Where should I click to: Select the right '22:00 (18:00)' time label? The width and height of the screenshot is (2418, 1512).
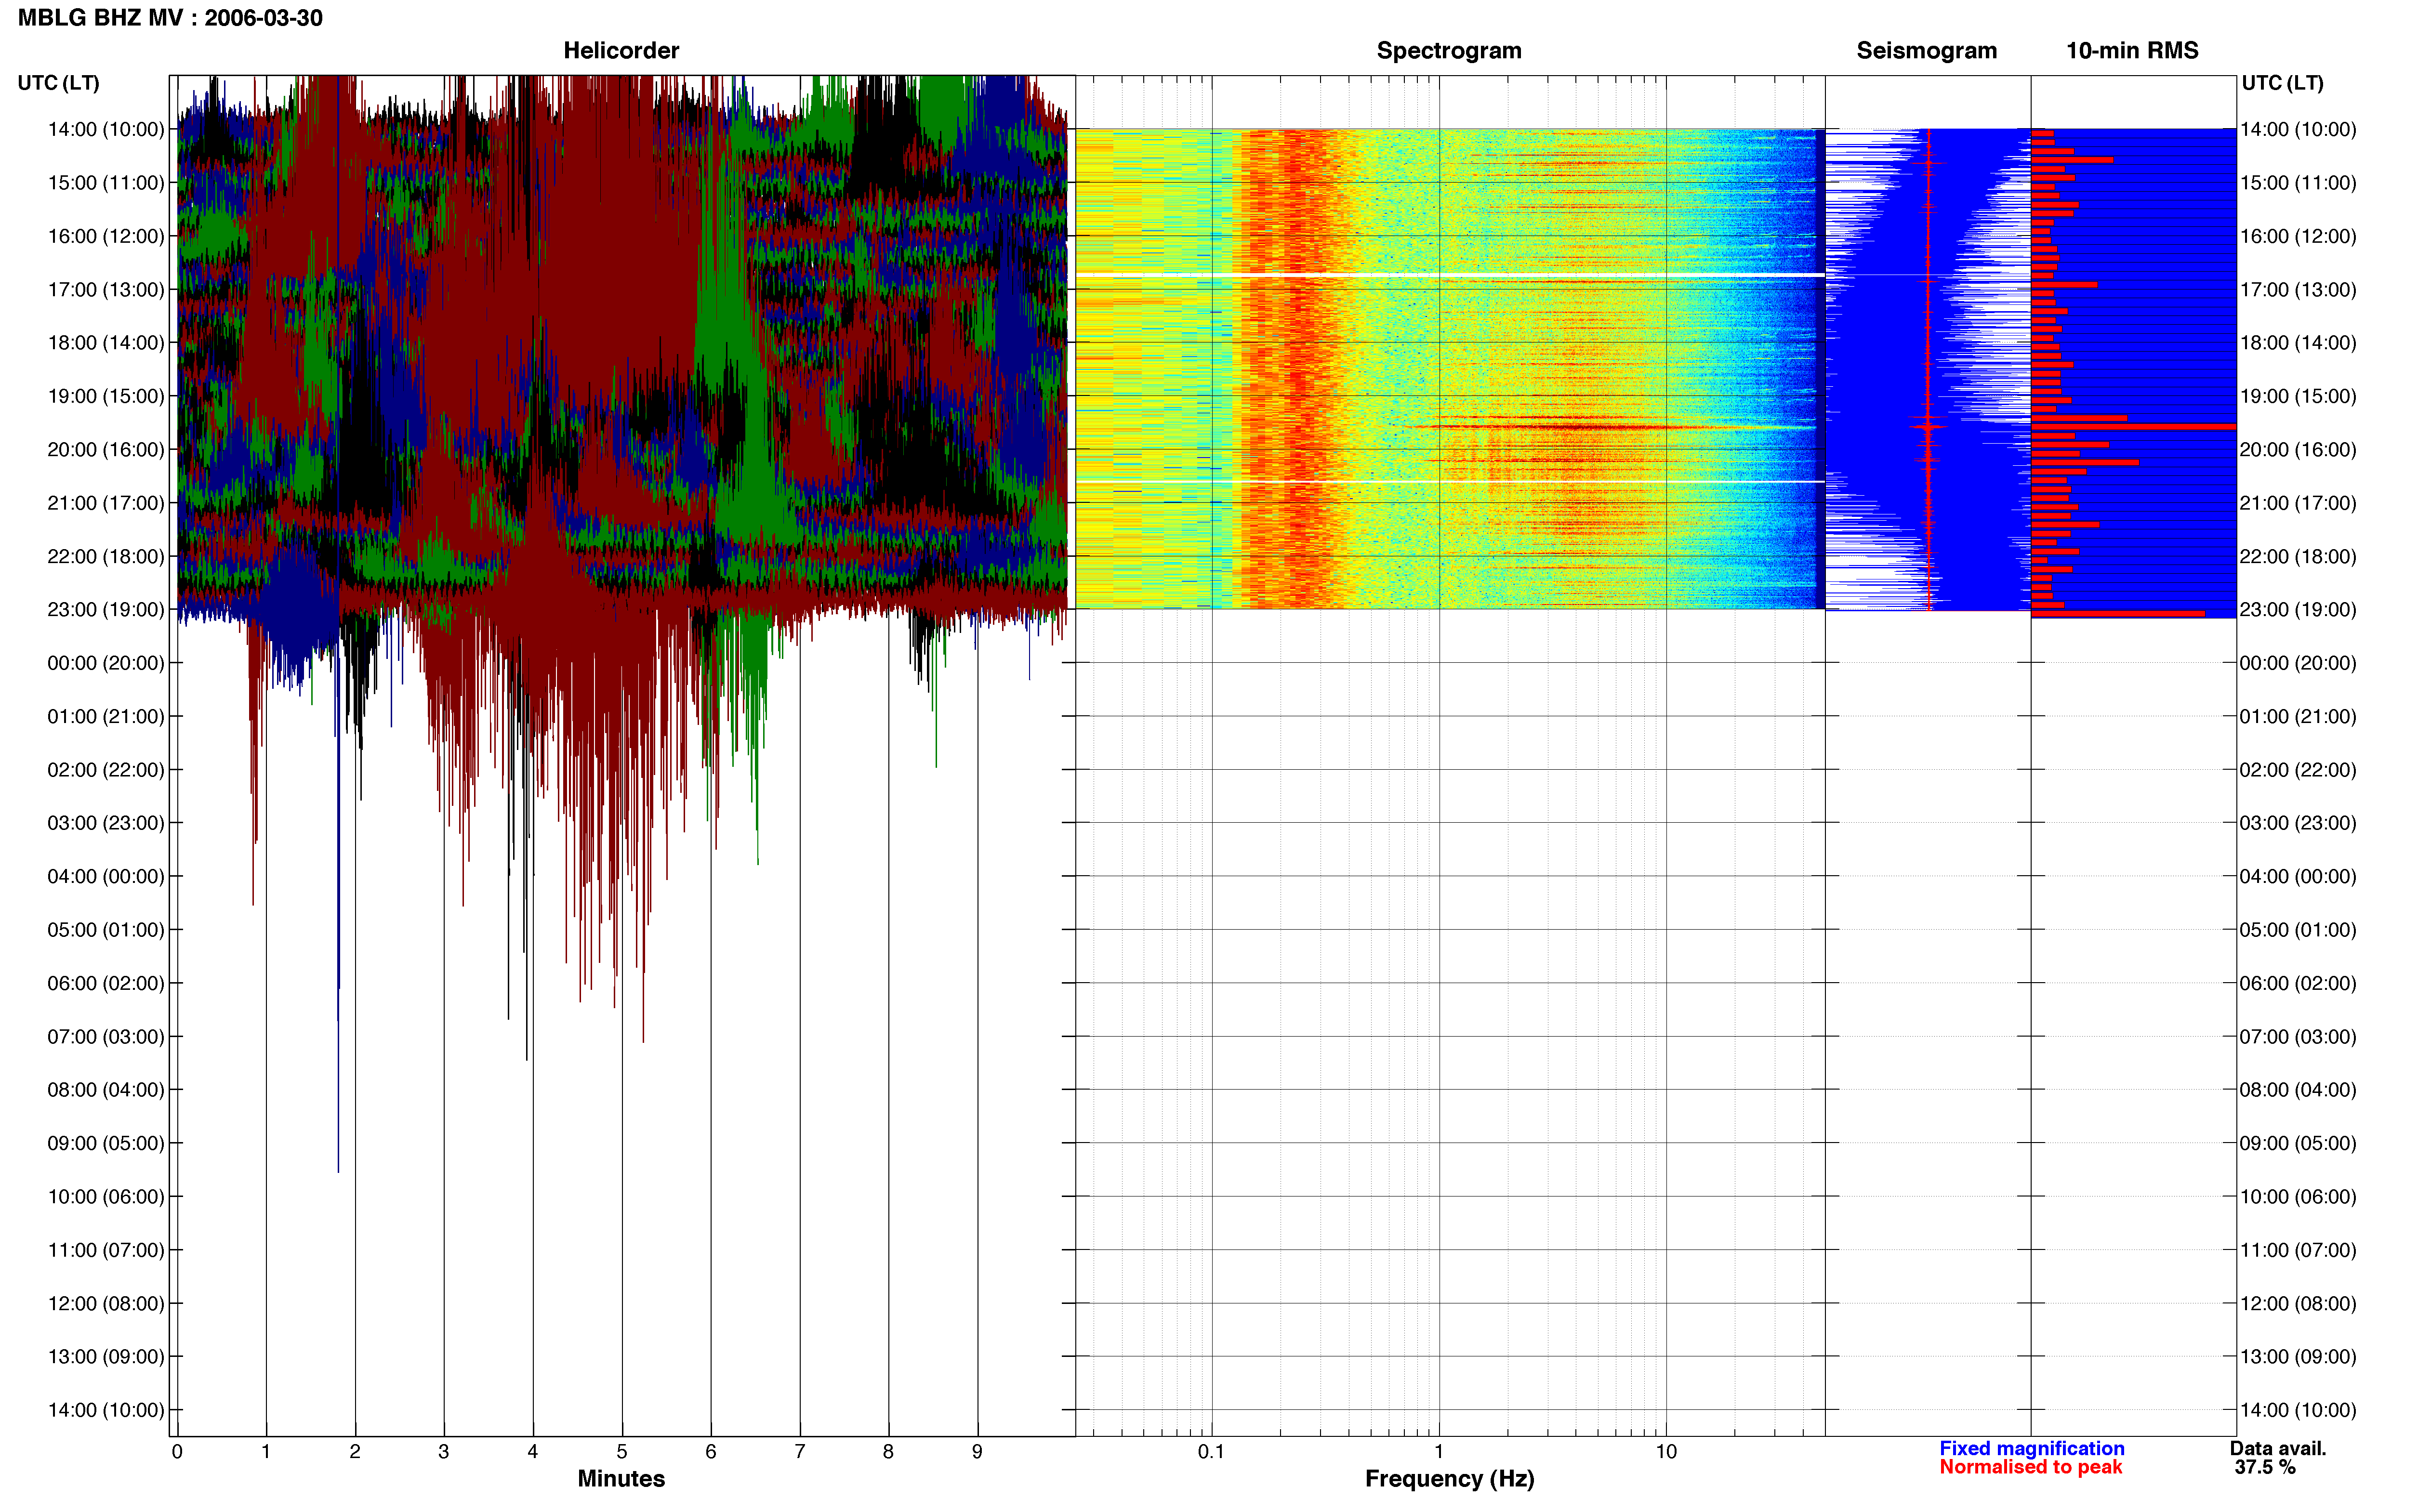2298,556
